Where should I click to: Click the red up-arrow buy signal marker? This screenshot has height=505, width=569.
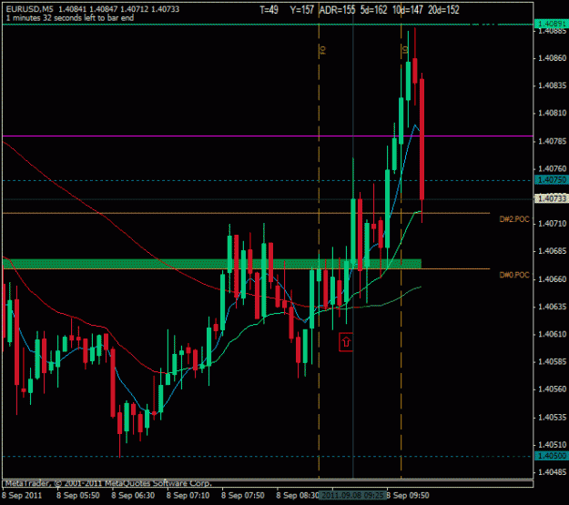tap(346, 342)
